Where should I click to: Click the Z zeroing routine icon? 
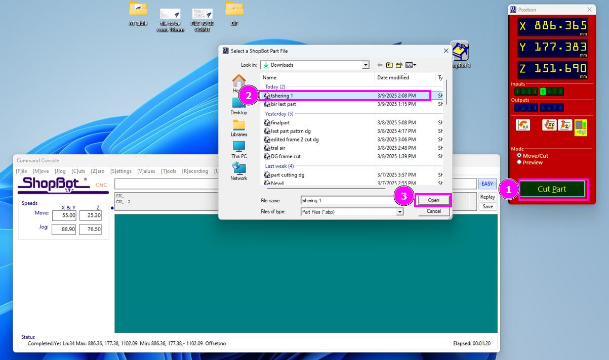565,125
